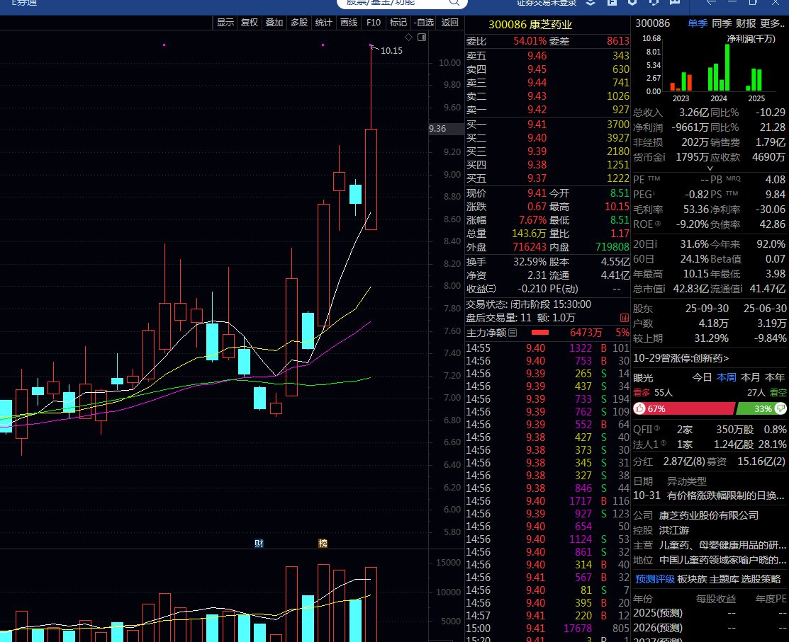Screen dimensions: 789x642
Task: Toggle the side panel layout icon above chart
Action: (422, 37)
